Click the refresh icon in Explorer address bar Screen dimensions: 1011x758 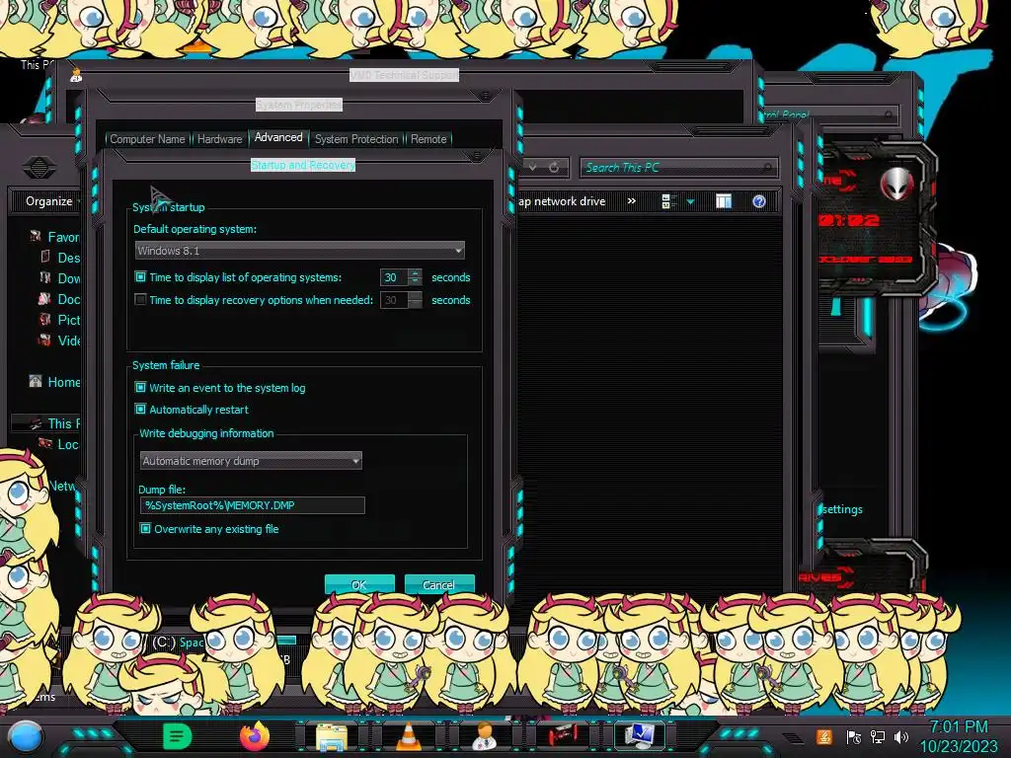tap(555, 167)
